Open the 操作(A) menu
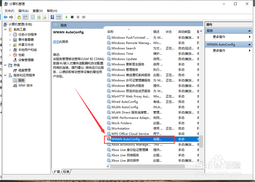This screenshot has height=182, width=255. point(23,11)
